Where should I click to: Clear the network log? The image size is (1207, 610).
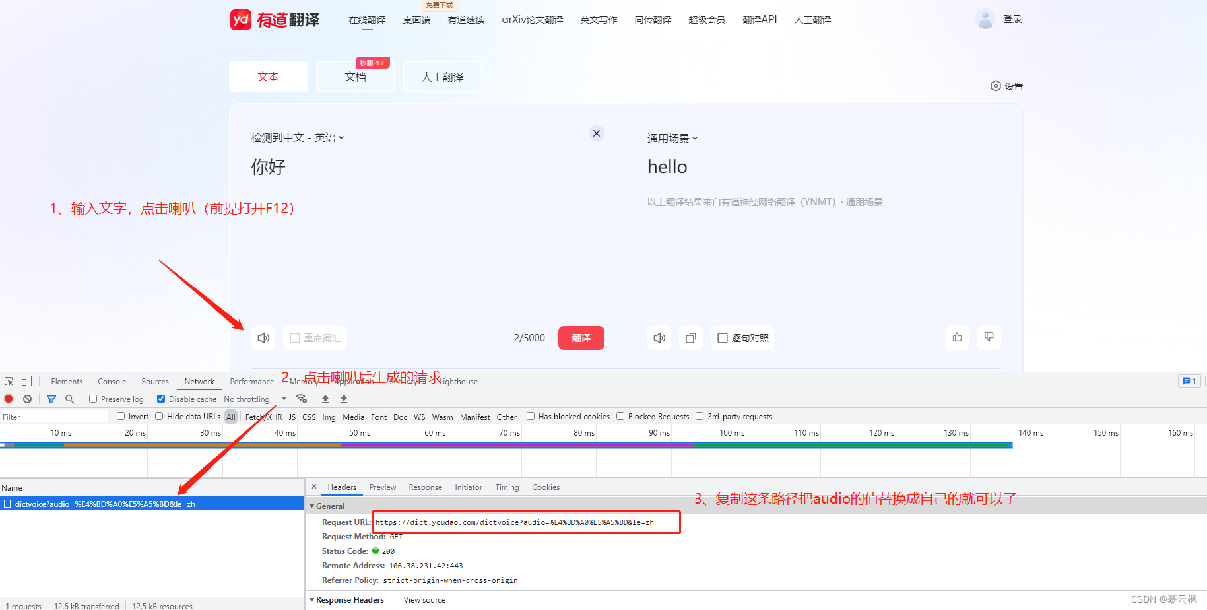[27, 399]
